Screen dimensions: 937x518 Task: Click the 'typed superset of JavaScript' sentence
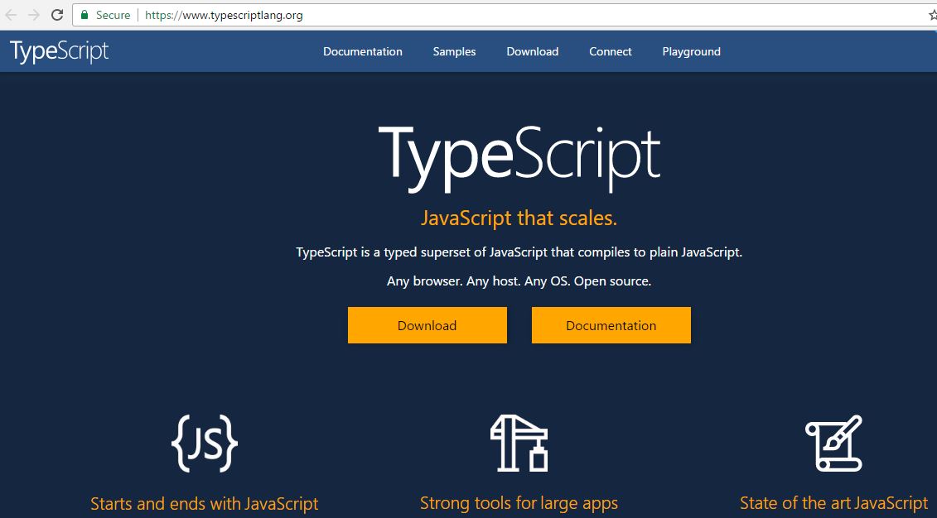pyautogui.click(x=519, y=252)
